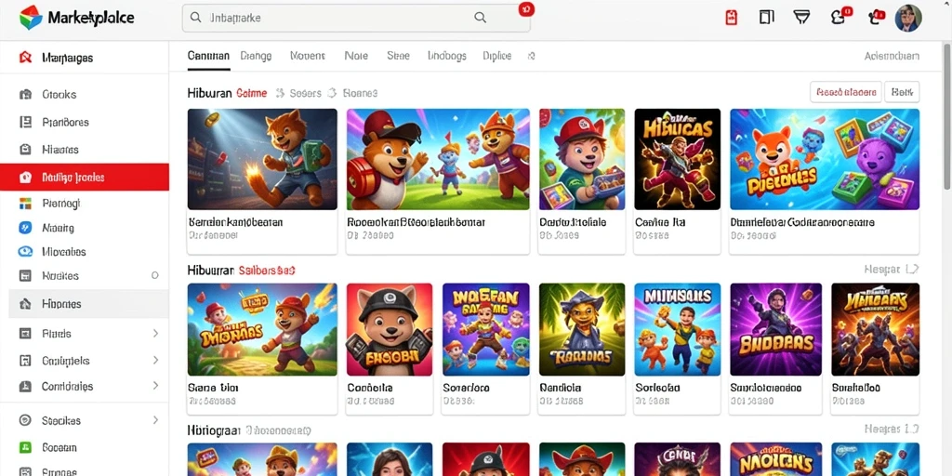Expand the Ftiacls row chevron
The image size is (952, 476).
coord(155,334)
